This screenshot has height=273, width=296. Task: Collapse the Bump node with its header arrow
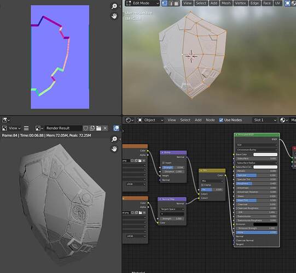coord(162,152)
